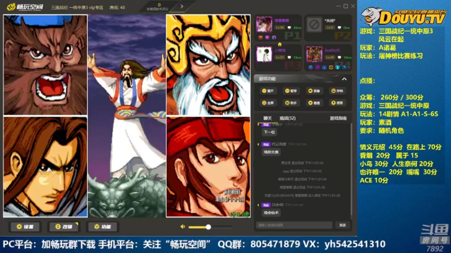The image size is (451, 253).
Task: Click the microphone function button in last column
Action: point(337,103)
